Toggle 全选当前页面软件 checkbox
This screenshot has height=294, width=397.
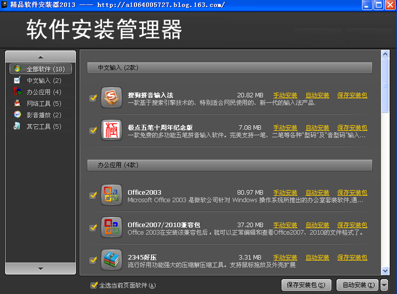(94, 285)
